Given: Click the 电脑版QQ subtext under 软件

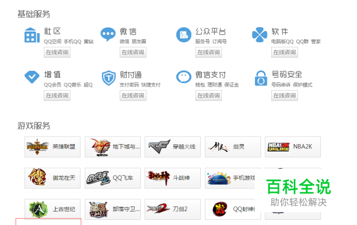Looking at the screenshot, I should click(x=282, y=42).
